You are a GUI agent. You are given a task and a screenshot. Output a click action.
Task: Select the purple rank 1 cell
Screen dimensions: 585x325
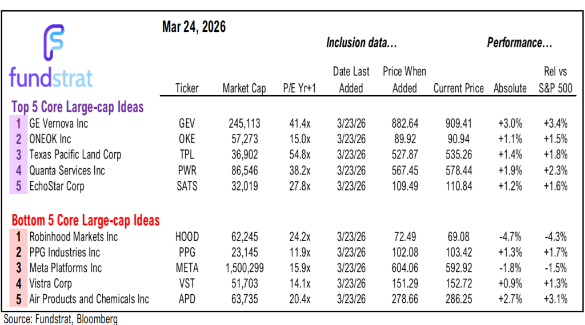click(x=19, y=123)
